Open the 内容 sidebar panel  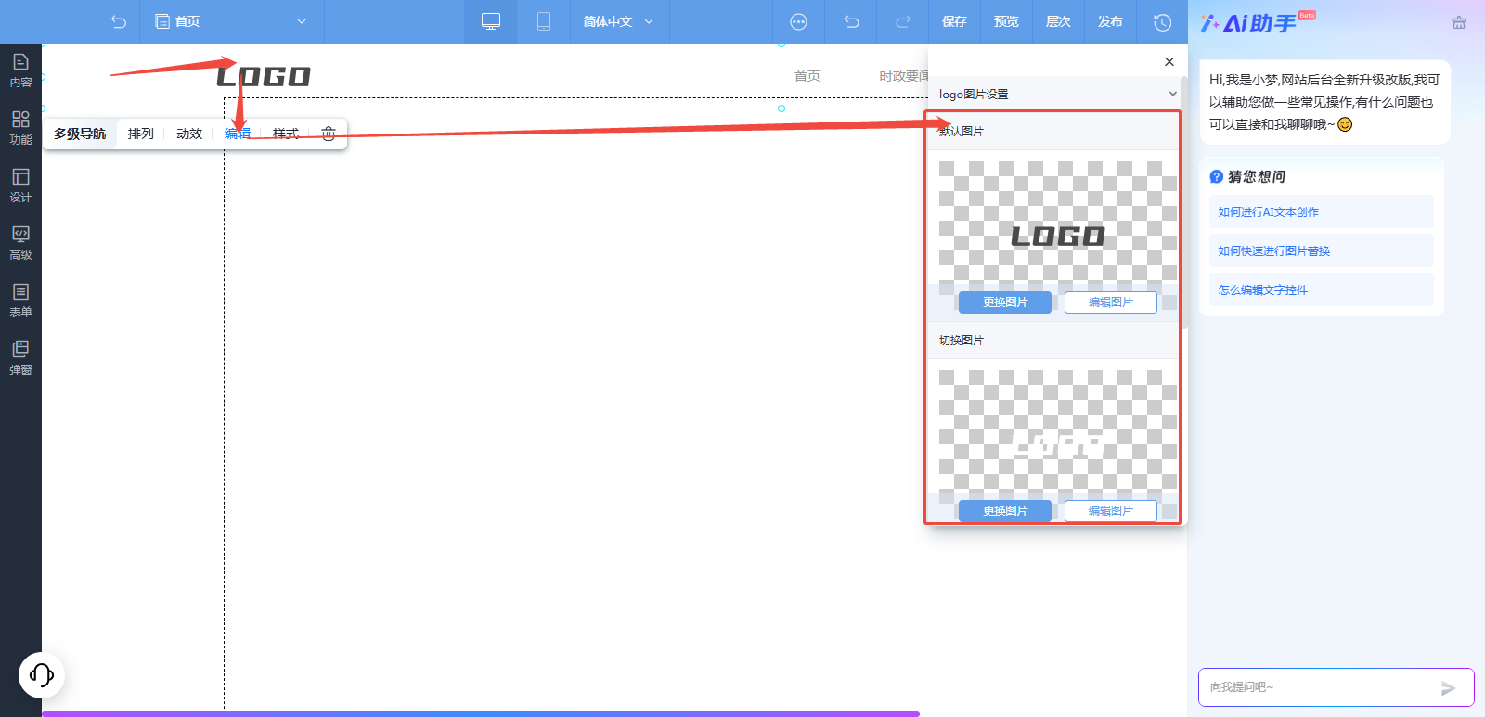pyautogui.click(x=20, y=70)
